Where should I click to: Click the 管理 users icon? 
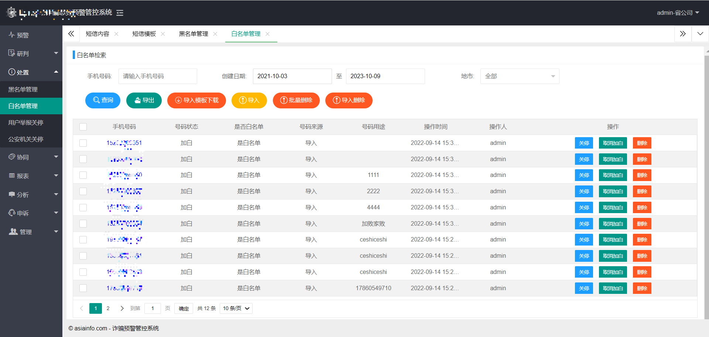(x=13, y=232)
